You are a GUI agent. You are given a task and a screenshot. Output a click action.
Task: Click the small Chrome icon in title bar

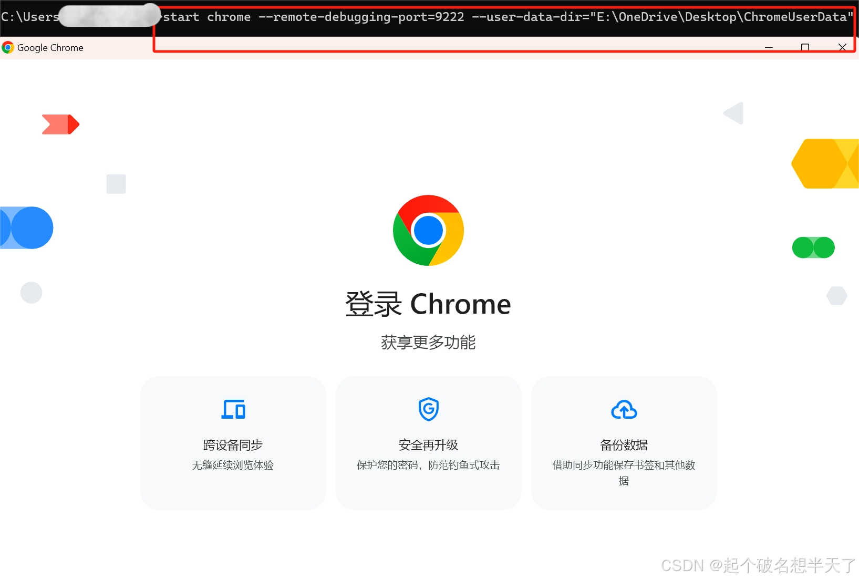tap(8, 48)
